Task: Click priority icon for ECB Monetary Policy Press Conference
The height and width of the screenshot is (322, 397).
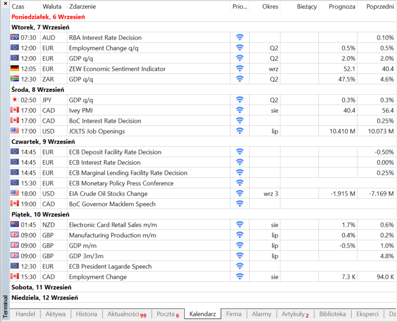Action: tap(239, 183)
